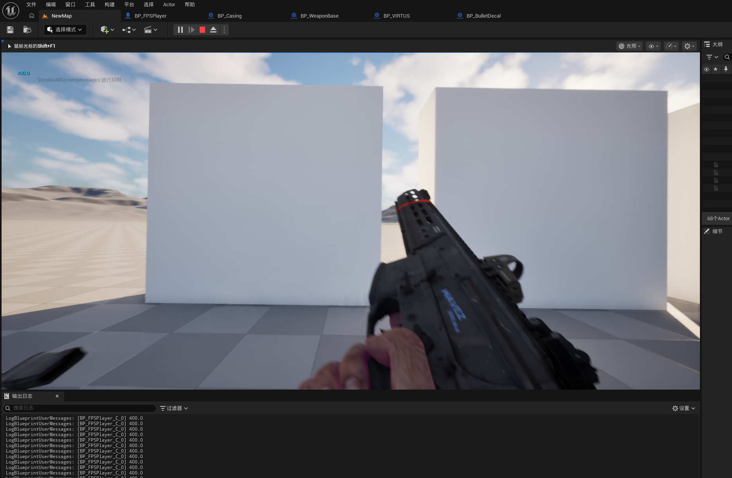Switch to the BP_FPSPlayer tab

[x=151, y=16]
